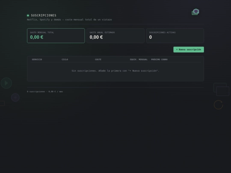Open the overlapping-cards icon in header
The height and width of the screenshot is (173, 231).
(195, 12)
